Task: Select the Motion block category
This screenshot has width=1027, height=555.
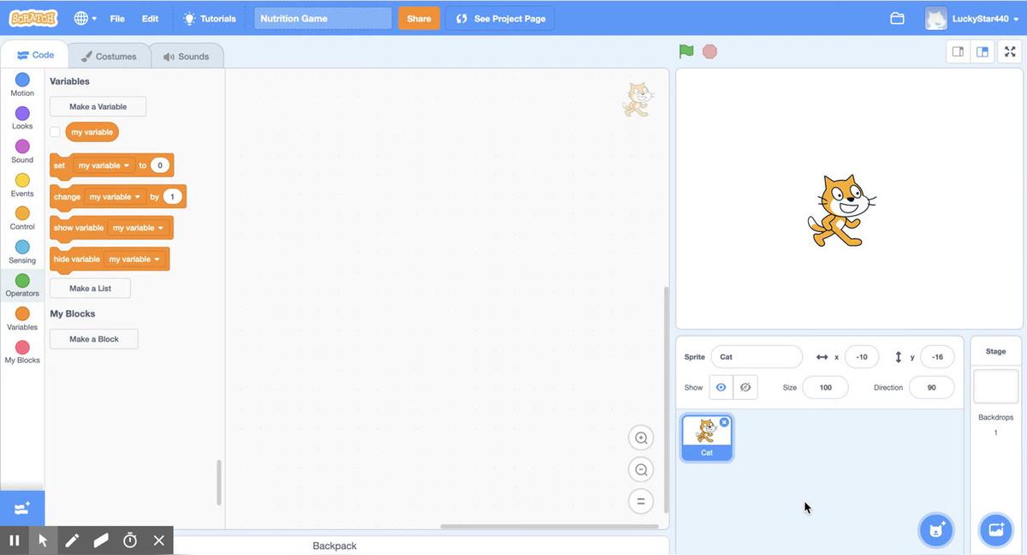Action: coord(22,85)
